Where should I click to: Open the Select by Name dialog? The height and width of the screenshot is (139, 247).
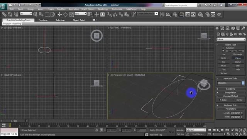tap(41, 15)
